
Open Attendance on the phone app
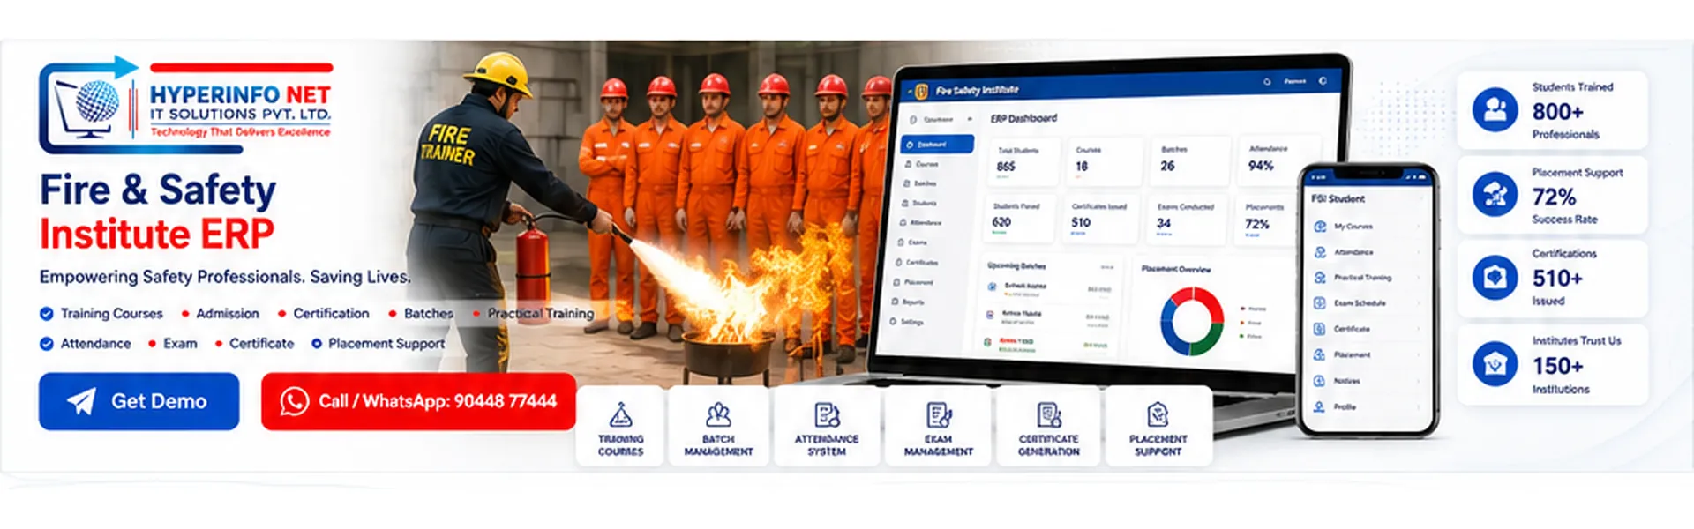[1367, 252]
